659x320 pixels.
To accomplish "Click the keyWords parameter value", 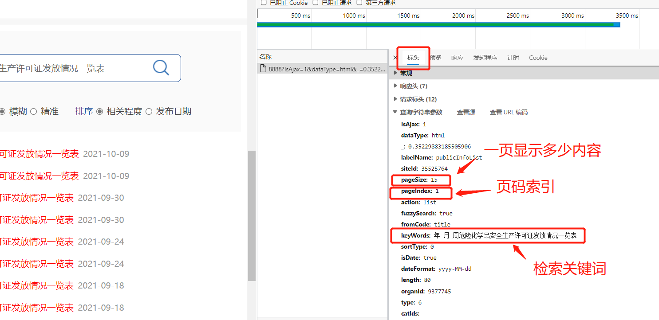I will 505,236.
